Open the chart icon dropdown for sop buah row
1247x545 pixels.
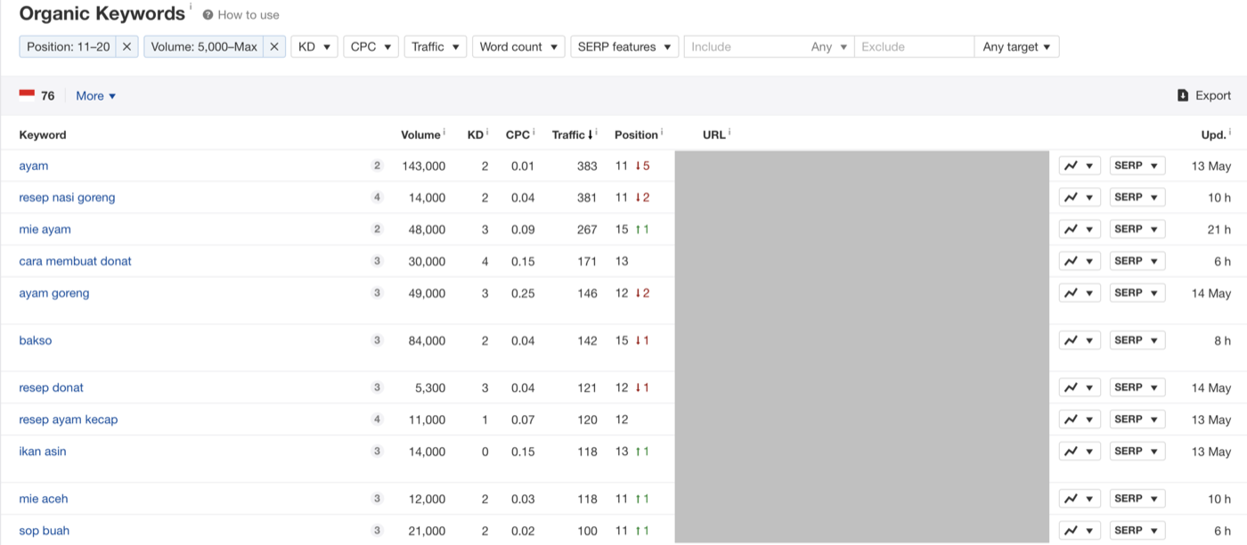click(1080, 531)
